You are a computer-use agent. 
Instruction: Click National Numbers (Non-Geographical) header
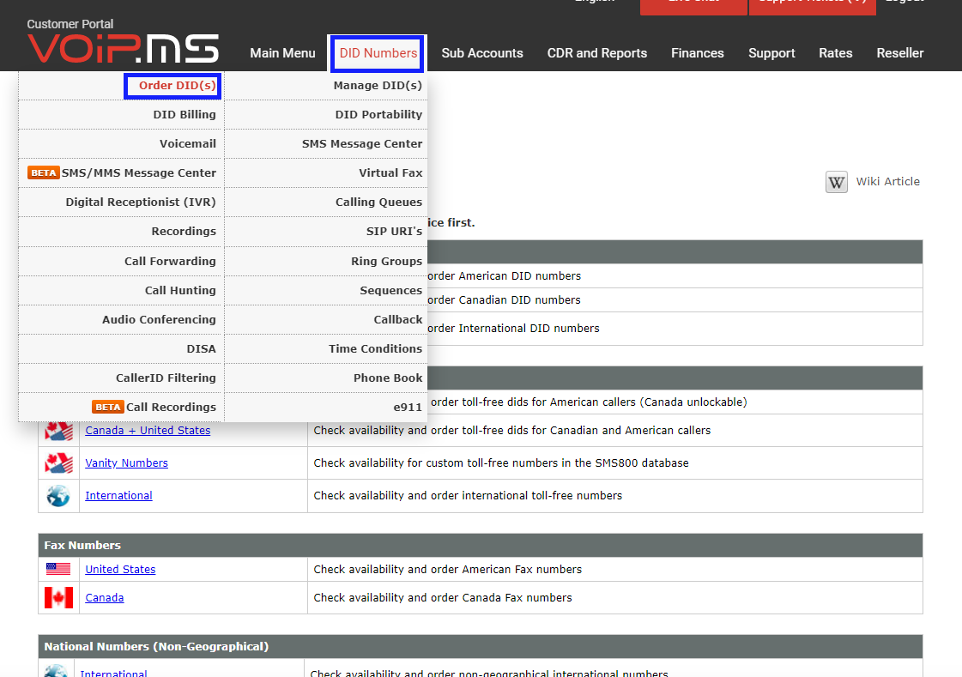click(x=481, y=646)
